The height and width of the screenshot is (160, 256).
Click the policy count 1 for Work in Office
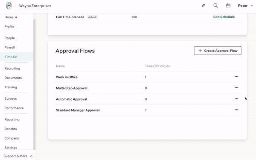click(x=145, y=77)
